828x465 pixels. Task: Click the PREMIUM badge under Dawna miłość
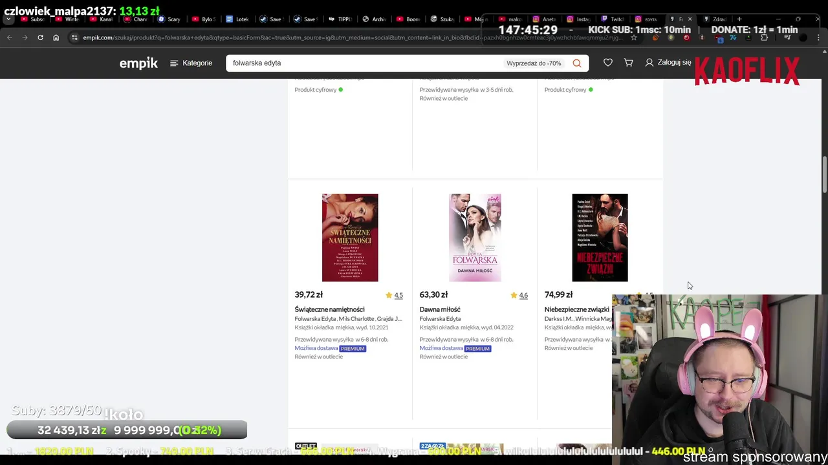477,349
